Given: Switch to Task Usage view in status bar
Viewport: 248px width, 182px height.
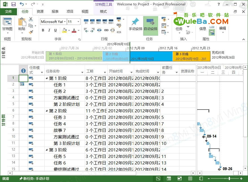Looking at the screenshot, I should tap(169, 179).
